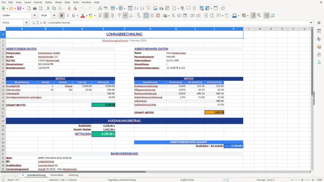The width and height of the screenshot is (324, 182).
Task: Click the Function Wizard fx icon
Action: [34, 23]
